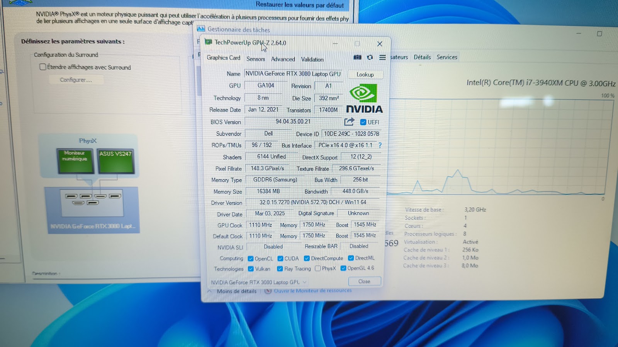Open Ouvrir le Moniteur de ressources link
The width and height of the screenshot is (618, 347).
point(313,290)
